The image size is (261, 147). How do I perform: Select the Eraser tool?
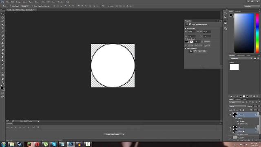2,50
